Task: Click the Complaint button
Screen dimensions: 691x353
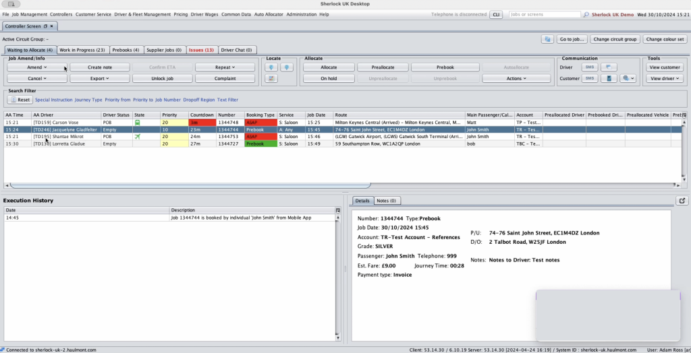Action: pos(225,78)
